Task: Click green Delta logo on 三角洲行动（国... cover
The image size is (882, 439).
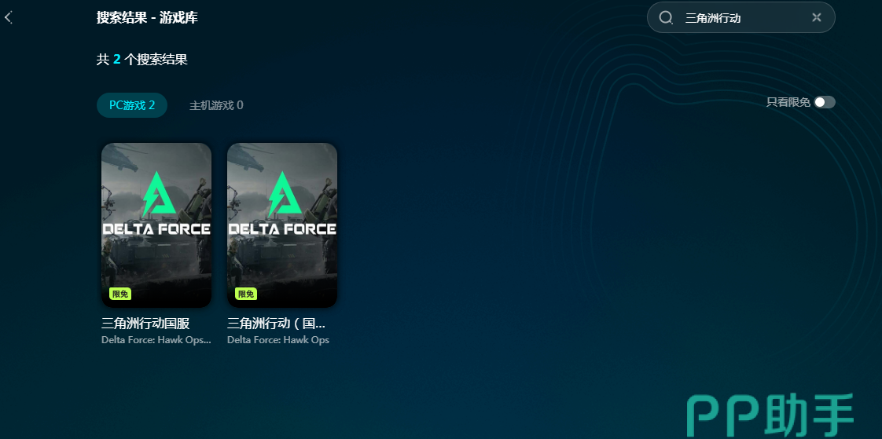Action: (282, 195)
